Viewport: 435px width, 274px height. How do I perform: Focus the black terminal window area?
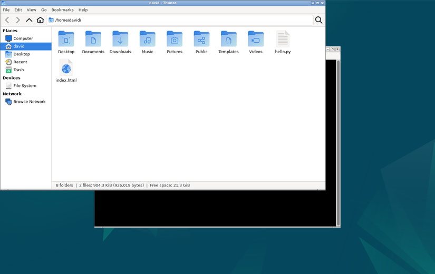(215, 208)
